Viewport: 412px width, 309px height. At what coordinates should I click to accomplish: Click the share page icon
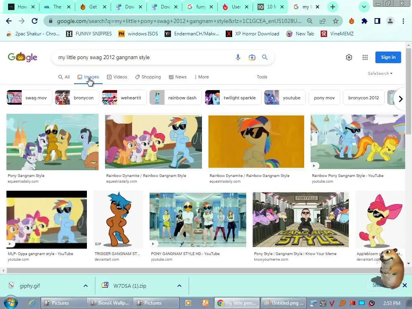(323, 21)
